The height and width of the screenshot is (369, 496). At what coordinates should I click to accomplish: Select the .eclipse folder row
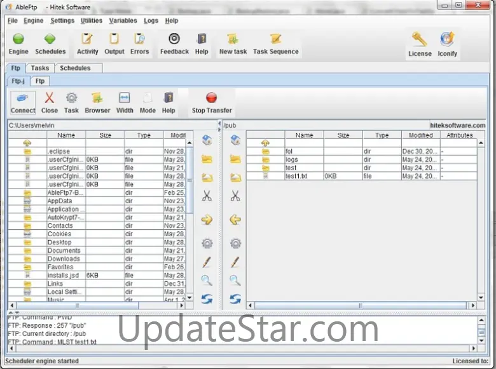(97, 151)
